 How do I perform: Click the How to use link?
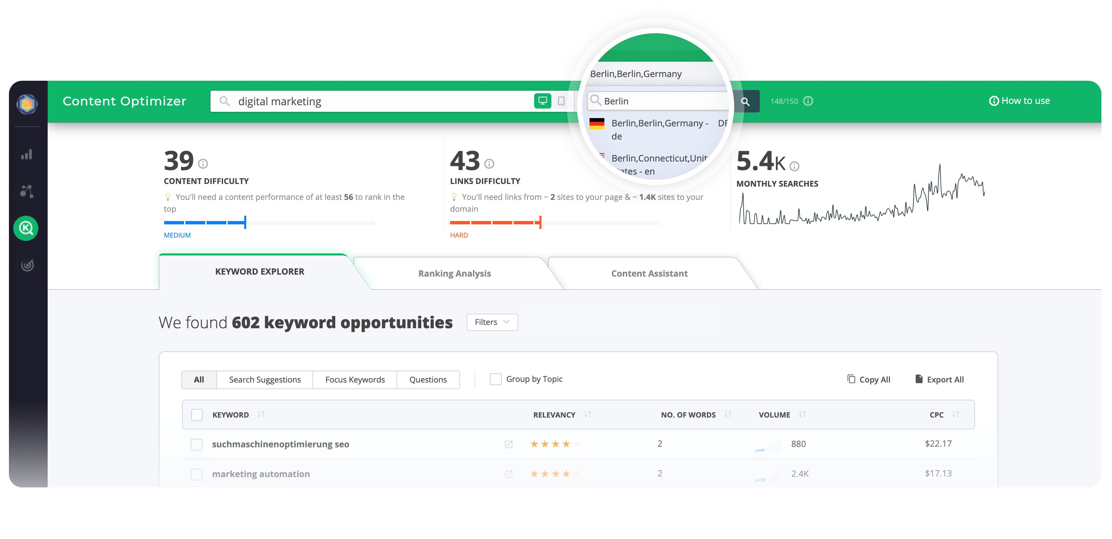click(x=1019, y=101)
